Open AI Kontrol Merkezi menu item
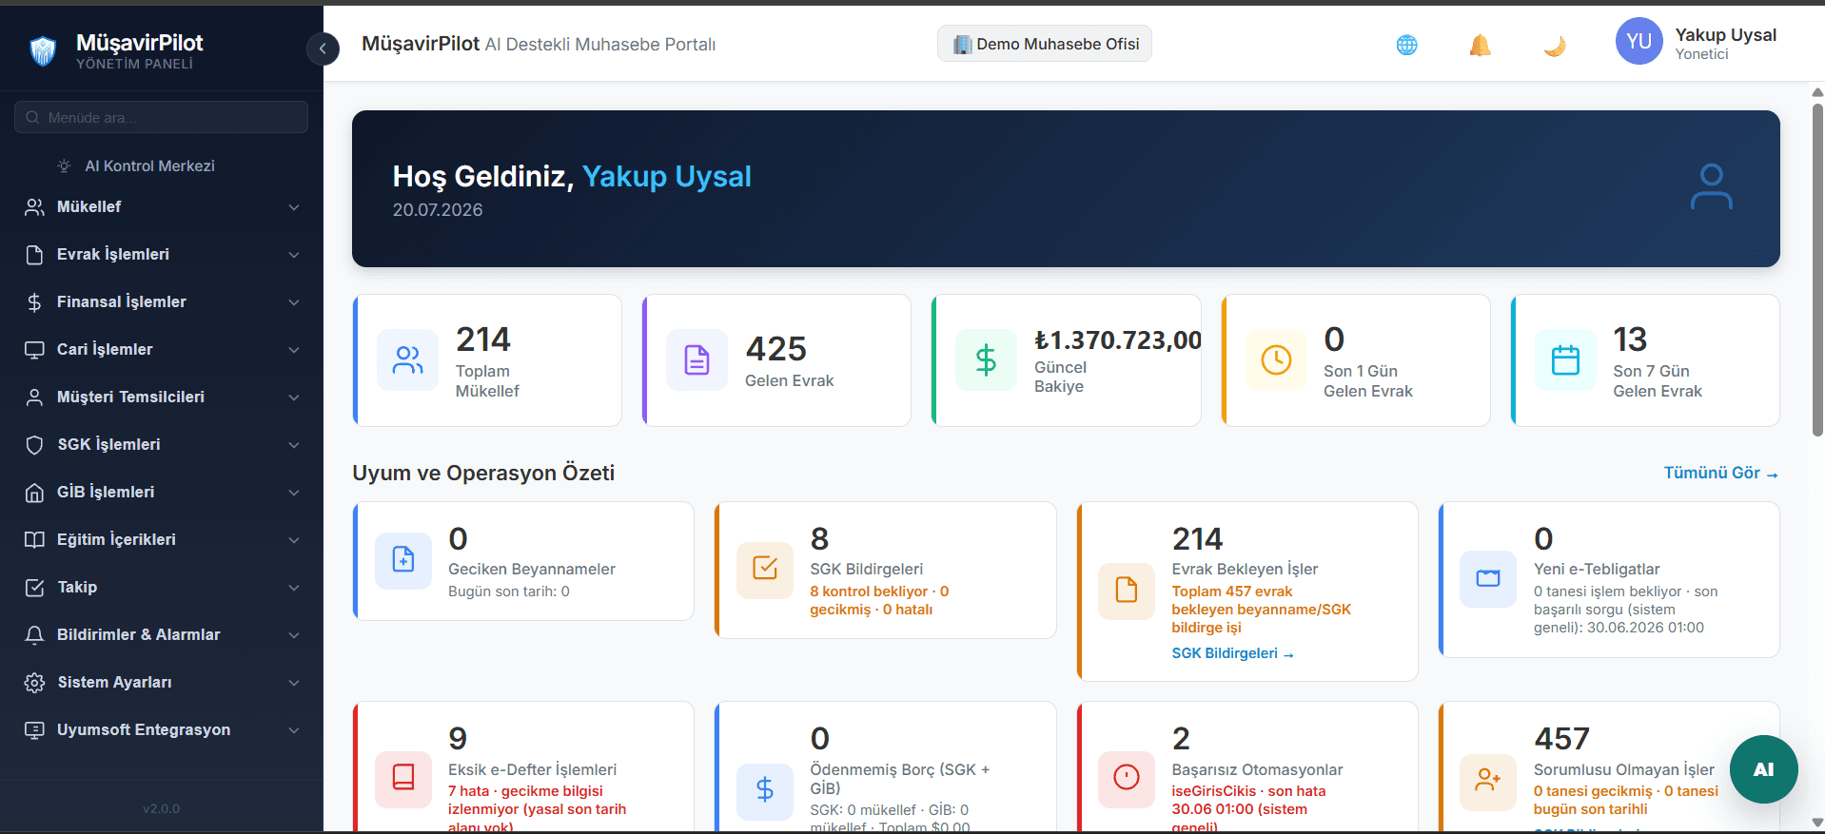1825x834 pixels. click(162, 165)
